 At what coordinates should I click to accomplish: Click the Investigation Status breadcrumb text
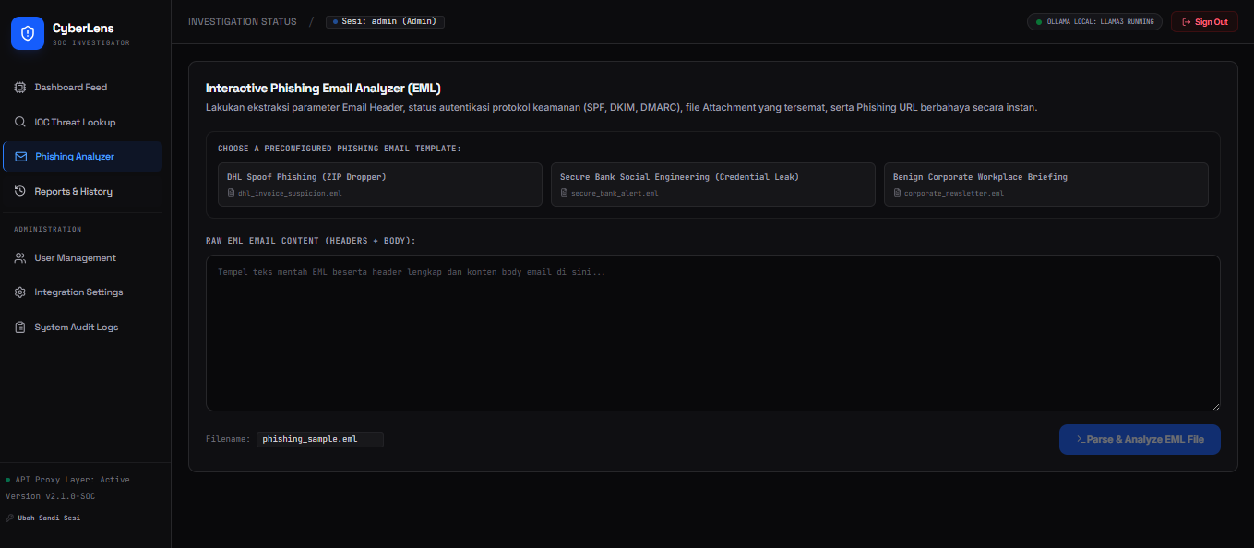243,22
